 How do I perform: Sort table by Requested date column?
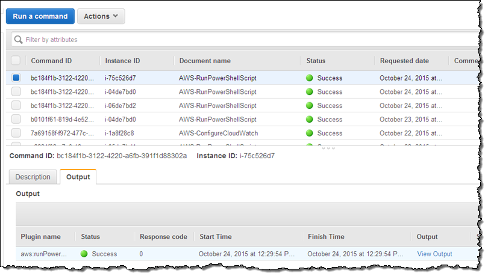click(x=404, y=61)
